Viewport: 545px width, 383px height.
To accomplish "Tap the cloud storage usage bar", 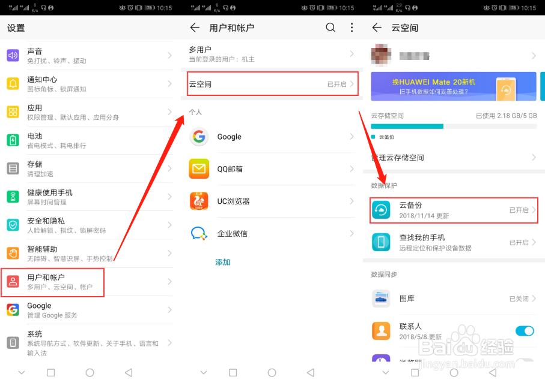I will (454, 126).
